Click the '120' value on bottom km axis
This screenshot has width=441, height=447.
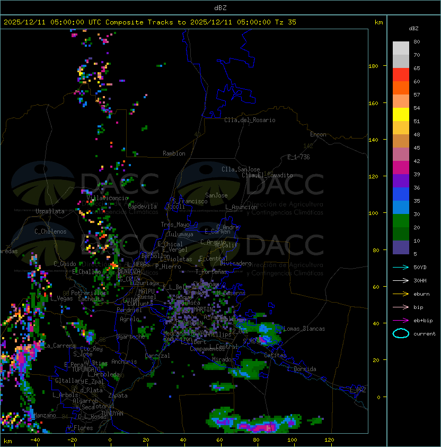(x=329, y=440)
